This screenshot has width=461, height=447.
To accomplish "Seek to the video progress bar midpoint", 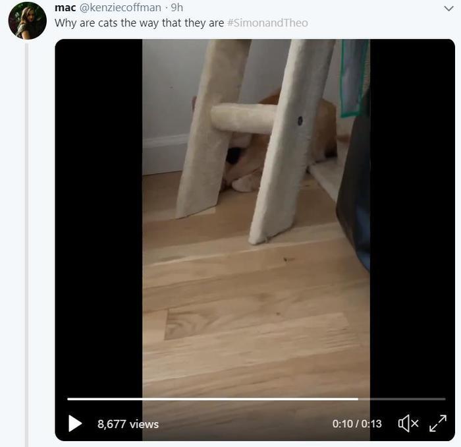I will 256,399.
